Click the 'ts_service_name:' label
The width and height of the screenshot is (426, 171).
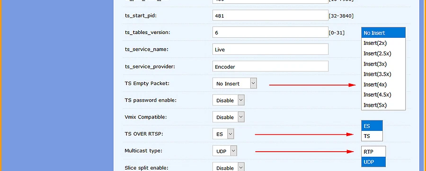pyautogui.click(x=146, y=49)
